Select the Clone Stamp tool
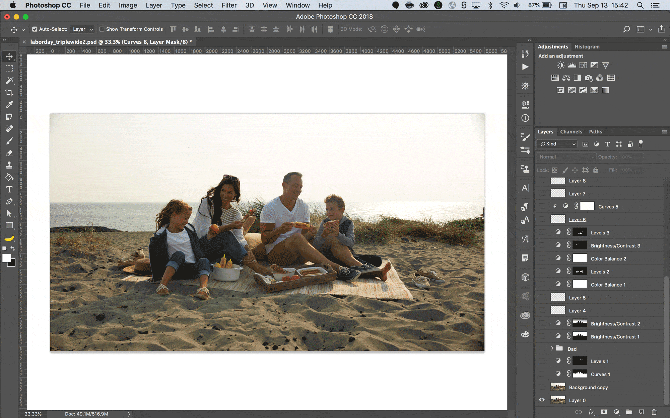The image size is (670, 418). click(9, 165)
